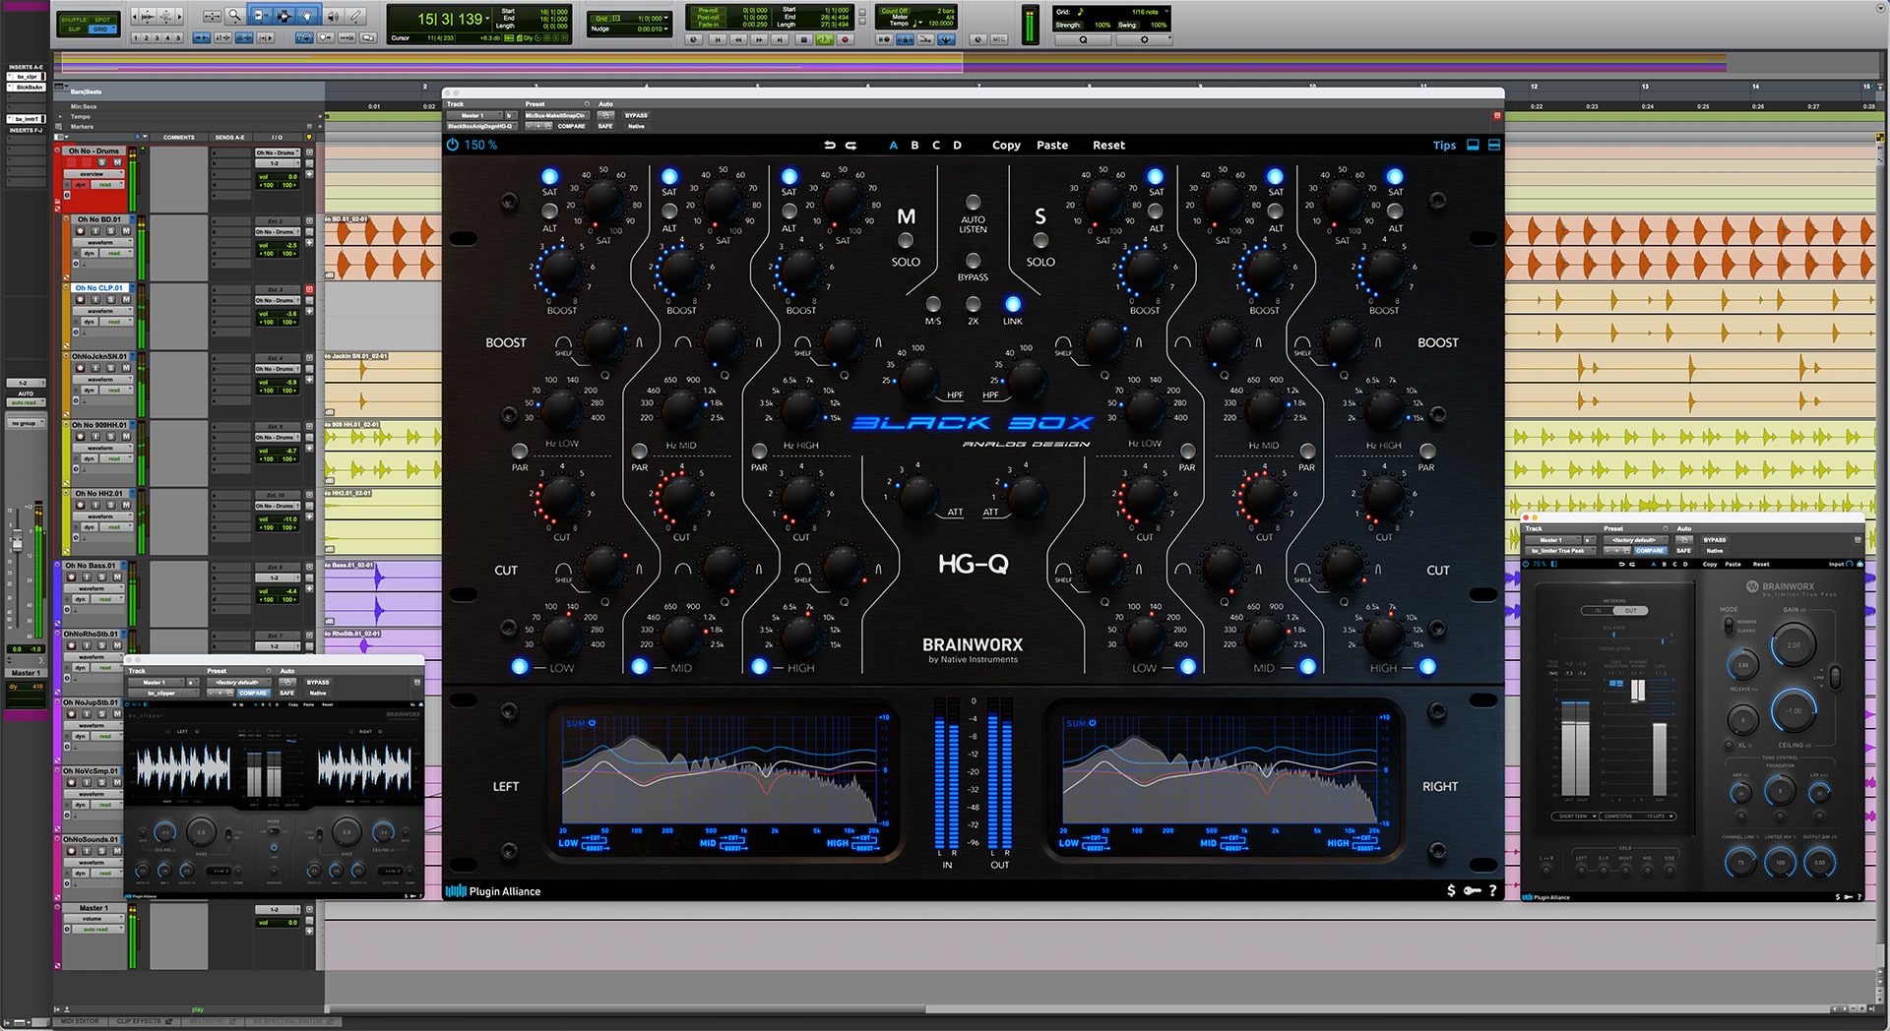Open the HG-Q preset name dropdown
Viewport: 1890px width, 1031px height.
coord(557,115)
